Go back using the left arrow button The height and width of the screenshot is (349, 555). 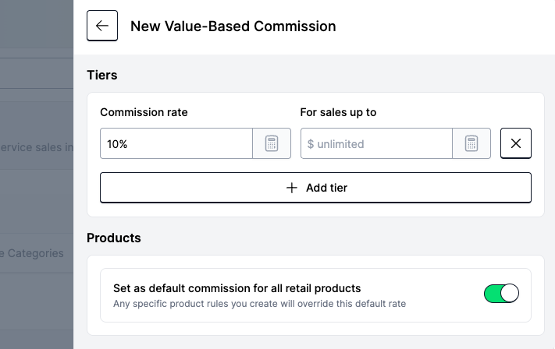coord(102,26)
